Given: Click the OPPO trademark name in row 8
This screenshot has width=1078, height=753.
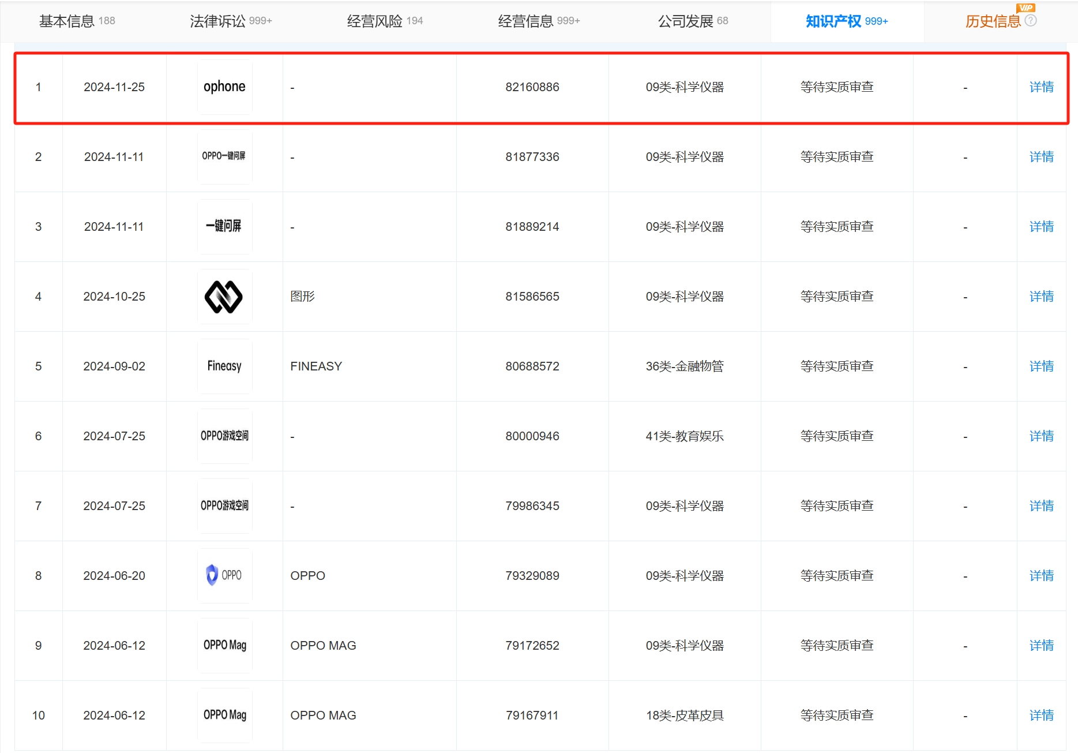Looking at the screenshot, I should [x=307, y=576].
